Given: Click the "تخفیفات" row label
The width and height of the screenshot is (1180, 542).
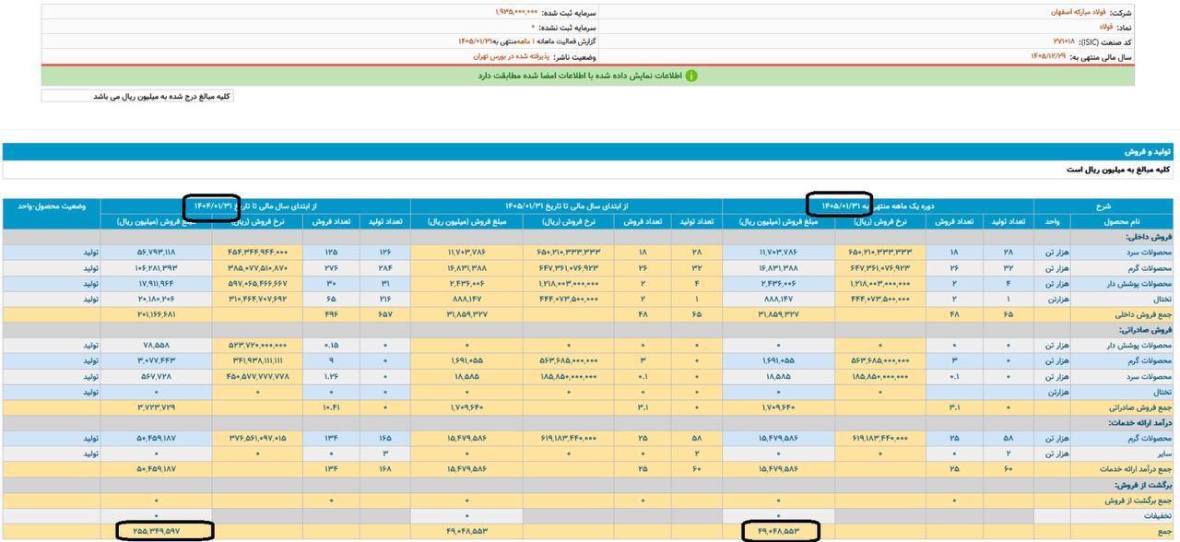Looking at the screenshot, I should [1157, 516].
